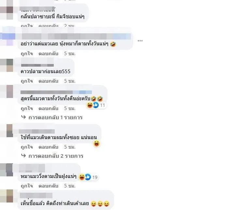
Task: Click haha reaction on ใช้ที่แมวเดินตามผม comment
Action: coord(97,143)
